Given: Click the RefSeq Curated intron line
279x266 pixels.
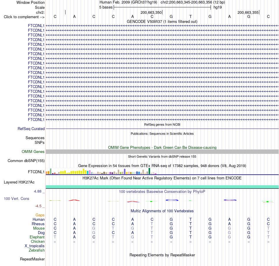Looking at the screenshot, I should 162,129.
